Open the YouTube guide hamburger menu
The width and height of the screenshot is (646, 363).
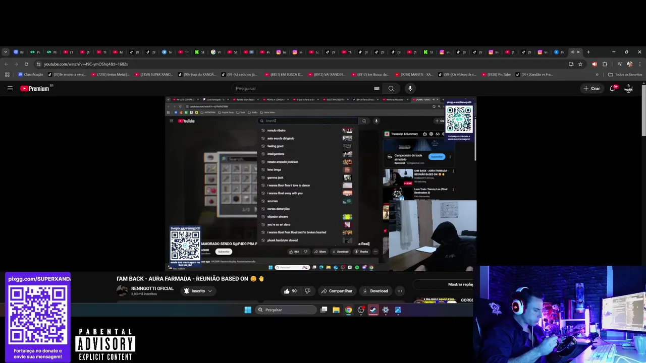[x=10, y=88]
